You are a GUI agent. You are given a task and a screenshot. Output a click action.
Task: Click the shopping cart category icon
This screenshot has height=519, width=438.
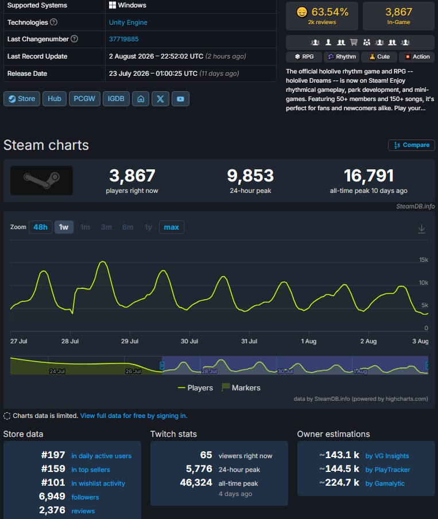(354, 42)
